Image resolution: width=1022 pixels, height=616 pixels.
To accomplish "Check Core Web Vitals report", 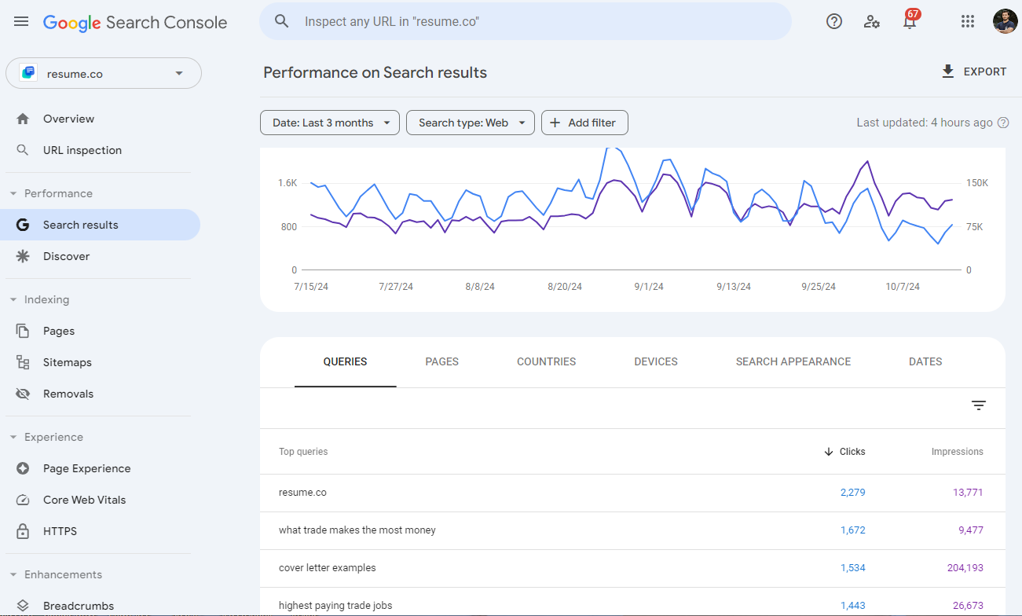I will [82, 499].
